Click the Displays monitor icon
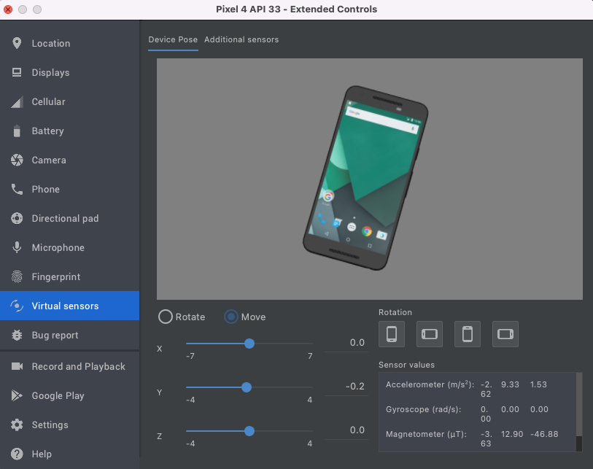Screen dimensions: 593x469 (x=17, y=72)
